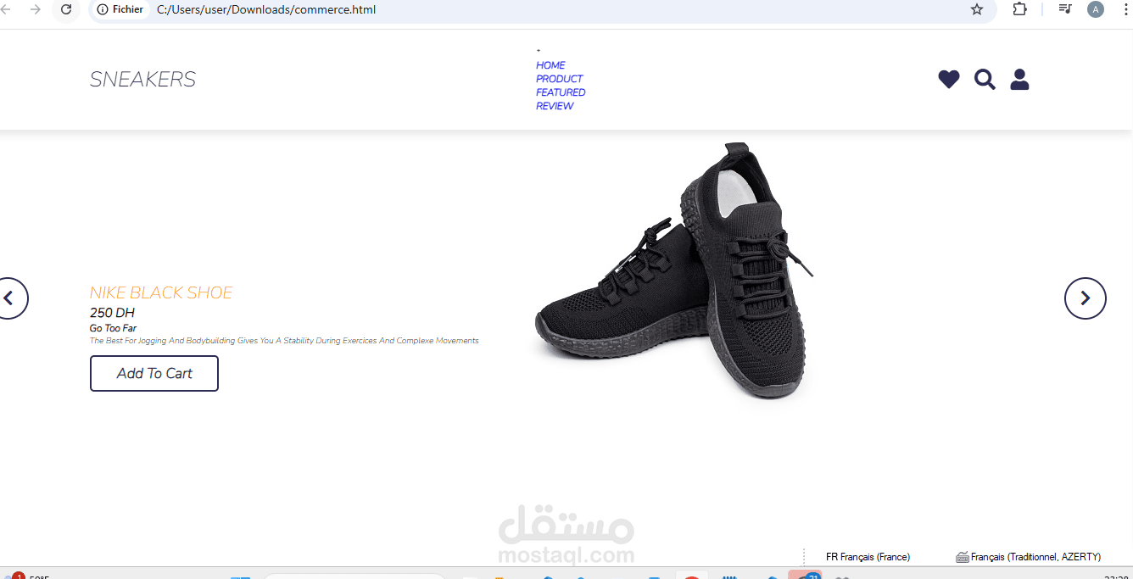
Task: Select the Best For Jogging description text
Action: [284, 341]
